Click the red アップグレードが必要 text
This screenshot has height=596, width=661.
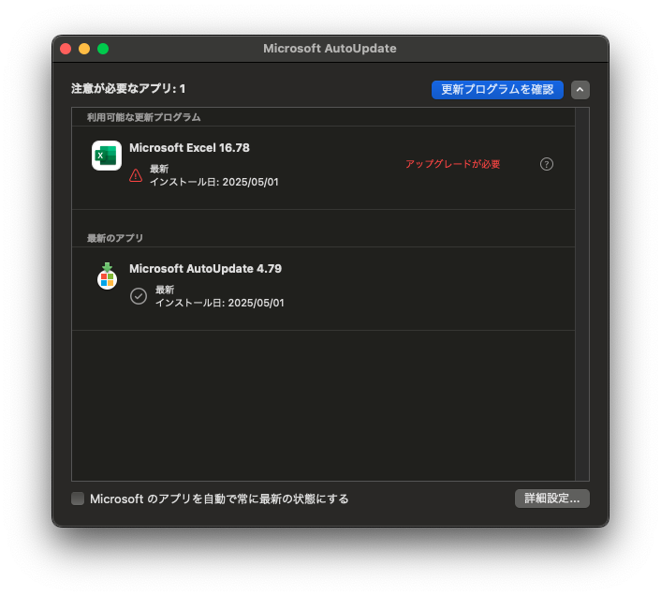pos(453,164)
